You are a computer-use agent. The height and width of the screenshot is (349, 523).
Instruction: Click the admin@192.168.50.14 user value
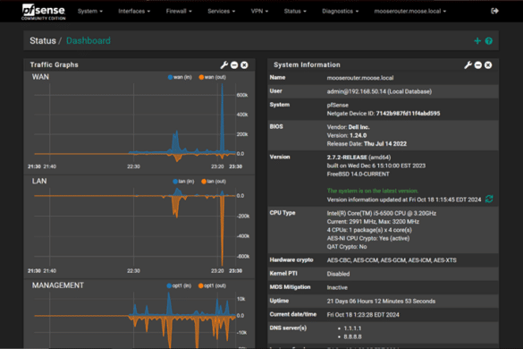(x=379, y=91)
